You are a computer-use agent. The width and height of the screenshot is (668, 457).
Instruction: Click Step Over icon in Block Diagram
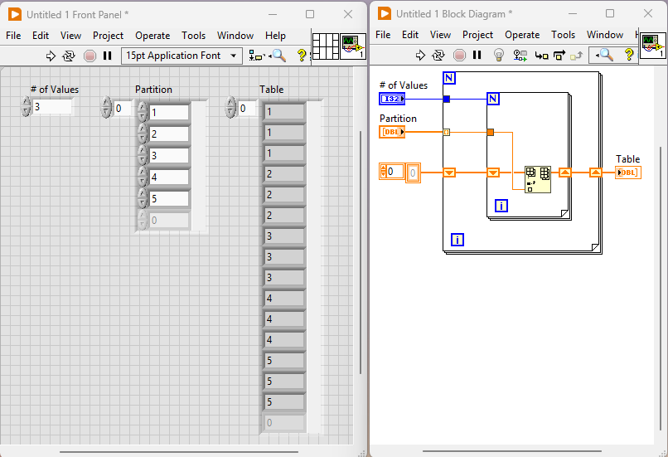559,56
